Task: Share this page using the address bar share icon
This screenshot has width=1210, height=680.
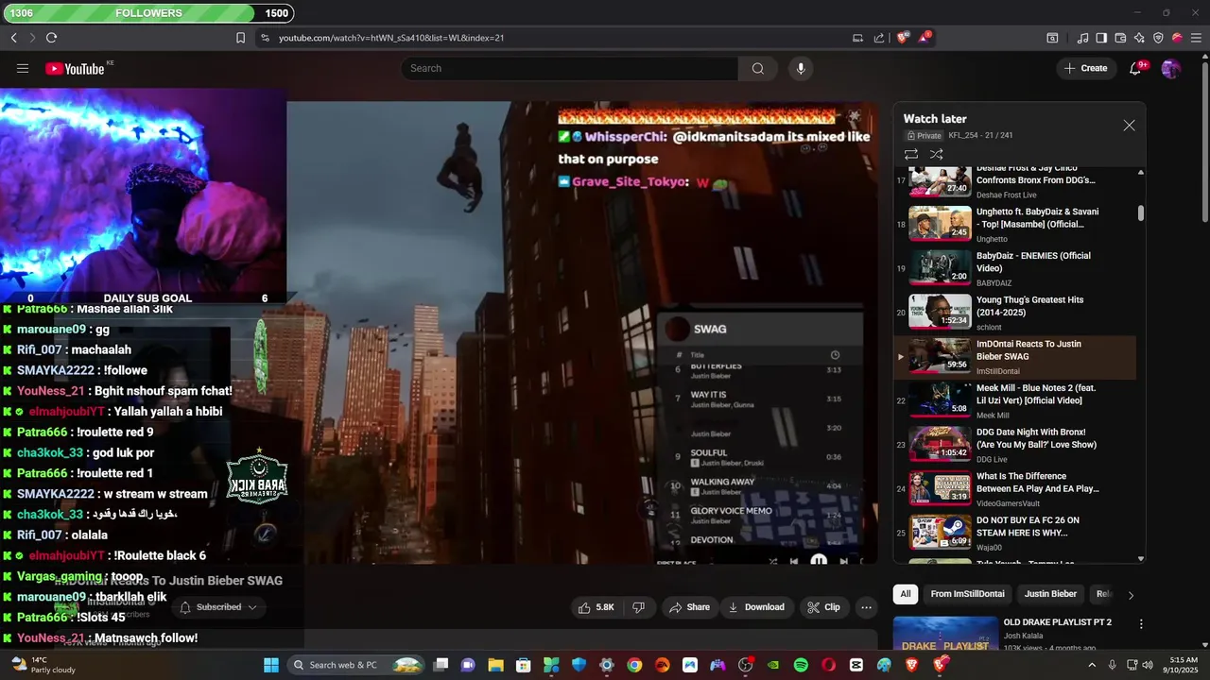Action: (x=879, y=38)
